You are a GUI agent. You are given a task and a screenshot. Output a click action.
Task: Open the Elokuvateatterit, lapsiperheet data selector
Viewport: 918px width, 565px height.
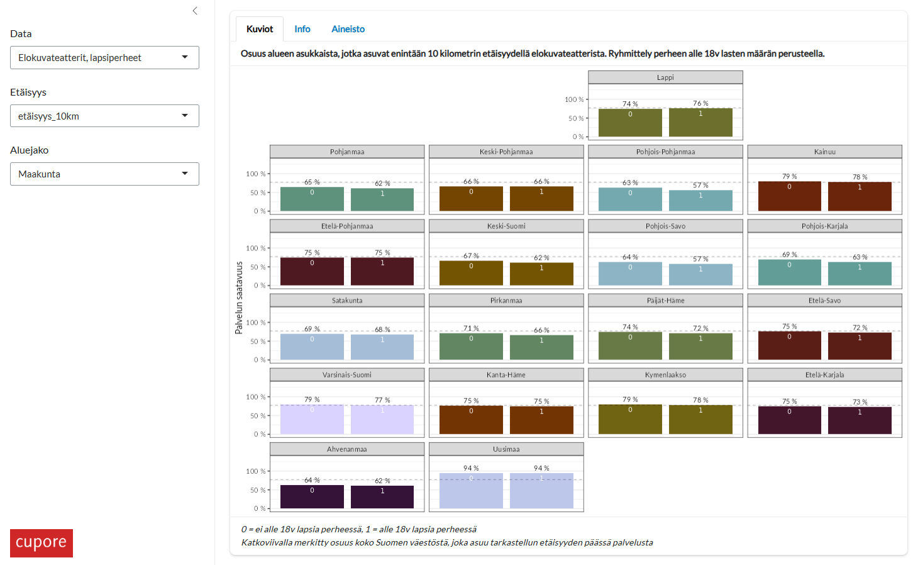pyautogui.click(x=104, y=57)
